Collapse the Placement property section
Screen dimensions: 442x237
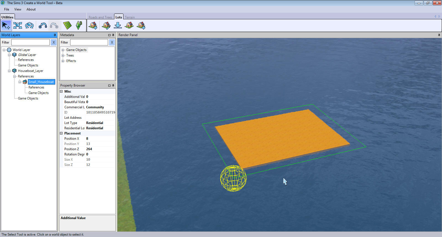point(61,133)
